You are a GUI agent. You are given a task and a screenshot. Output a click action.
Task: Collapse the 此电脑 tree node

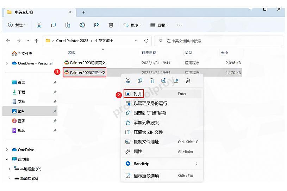click(x=7, y=159)
